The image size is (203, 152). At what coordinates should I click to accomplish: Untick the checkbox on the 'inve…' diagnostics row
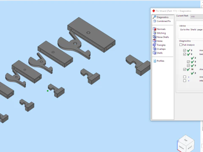pyautogui.click(x=184, y=50)
